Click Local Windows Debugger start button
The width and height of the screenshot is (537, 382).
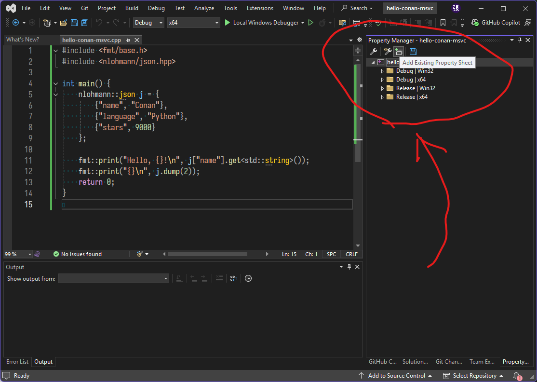261,23
